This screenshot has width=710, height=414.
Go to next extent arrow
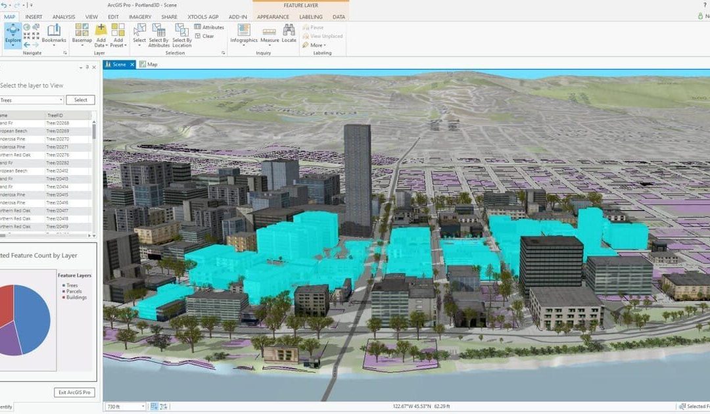tap(35, 45)
